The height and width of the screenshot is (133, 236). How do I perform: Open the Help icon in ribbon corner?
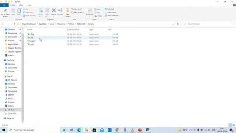234,5
